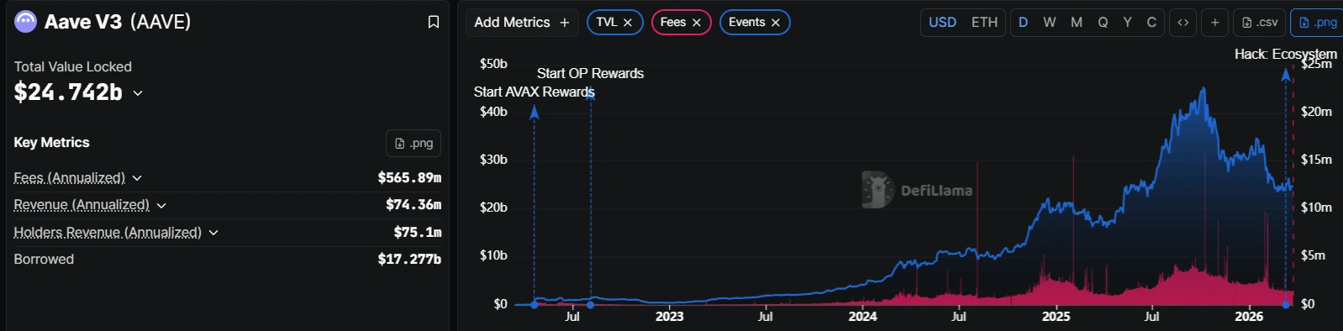The width and height of the screenshot is (1343, 331).
Task: Select cumulative (C) interval
Action: click(1151, 23)
